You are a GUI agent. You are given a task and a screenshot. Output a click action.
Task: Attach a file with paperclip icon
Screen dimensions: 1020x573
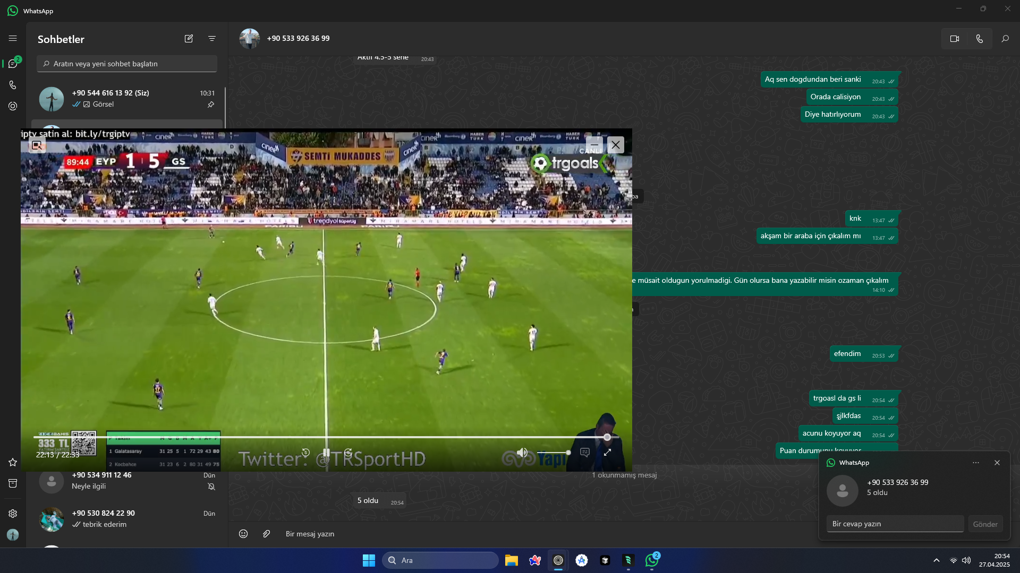click(x=267, y=534)
